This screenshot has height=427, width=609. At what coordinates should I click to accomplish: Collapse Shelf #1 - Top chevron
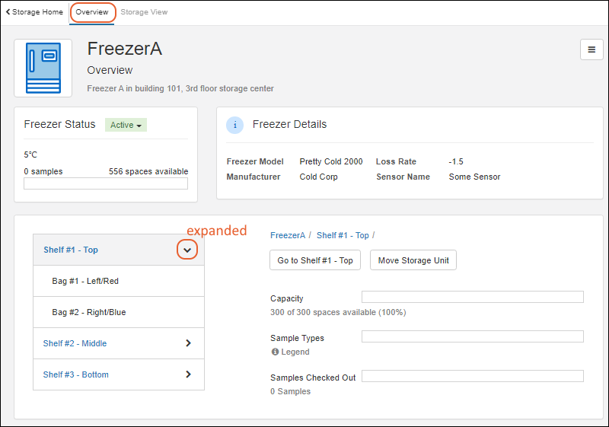pyautogui.click(x=188, y=250)
